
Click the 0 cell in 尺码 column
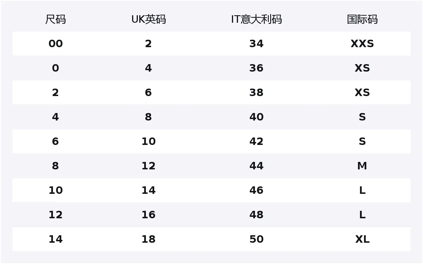(x=56, y=68)
